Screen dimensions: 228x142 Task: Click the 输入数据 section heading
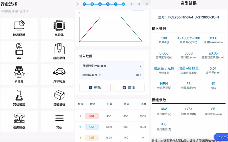click(x=86, y=56)
